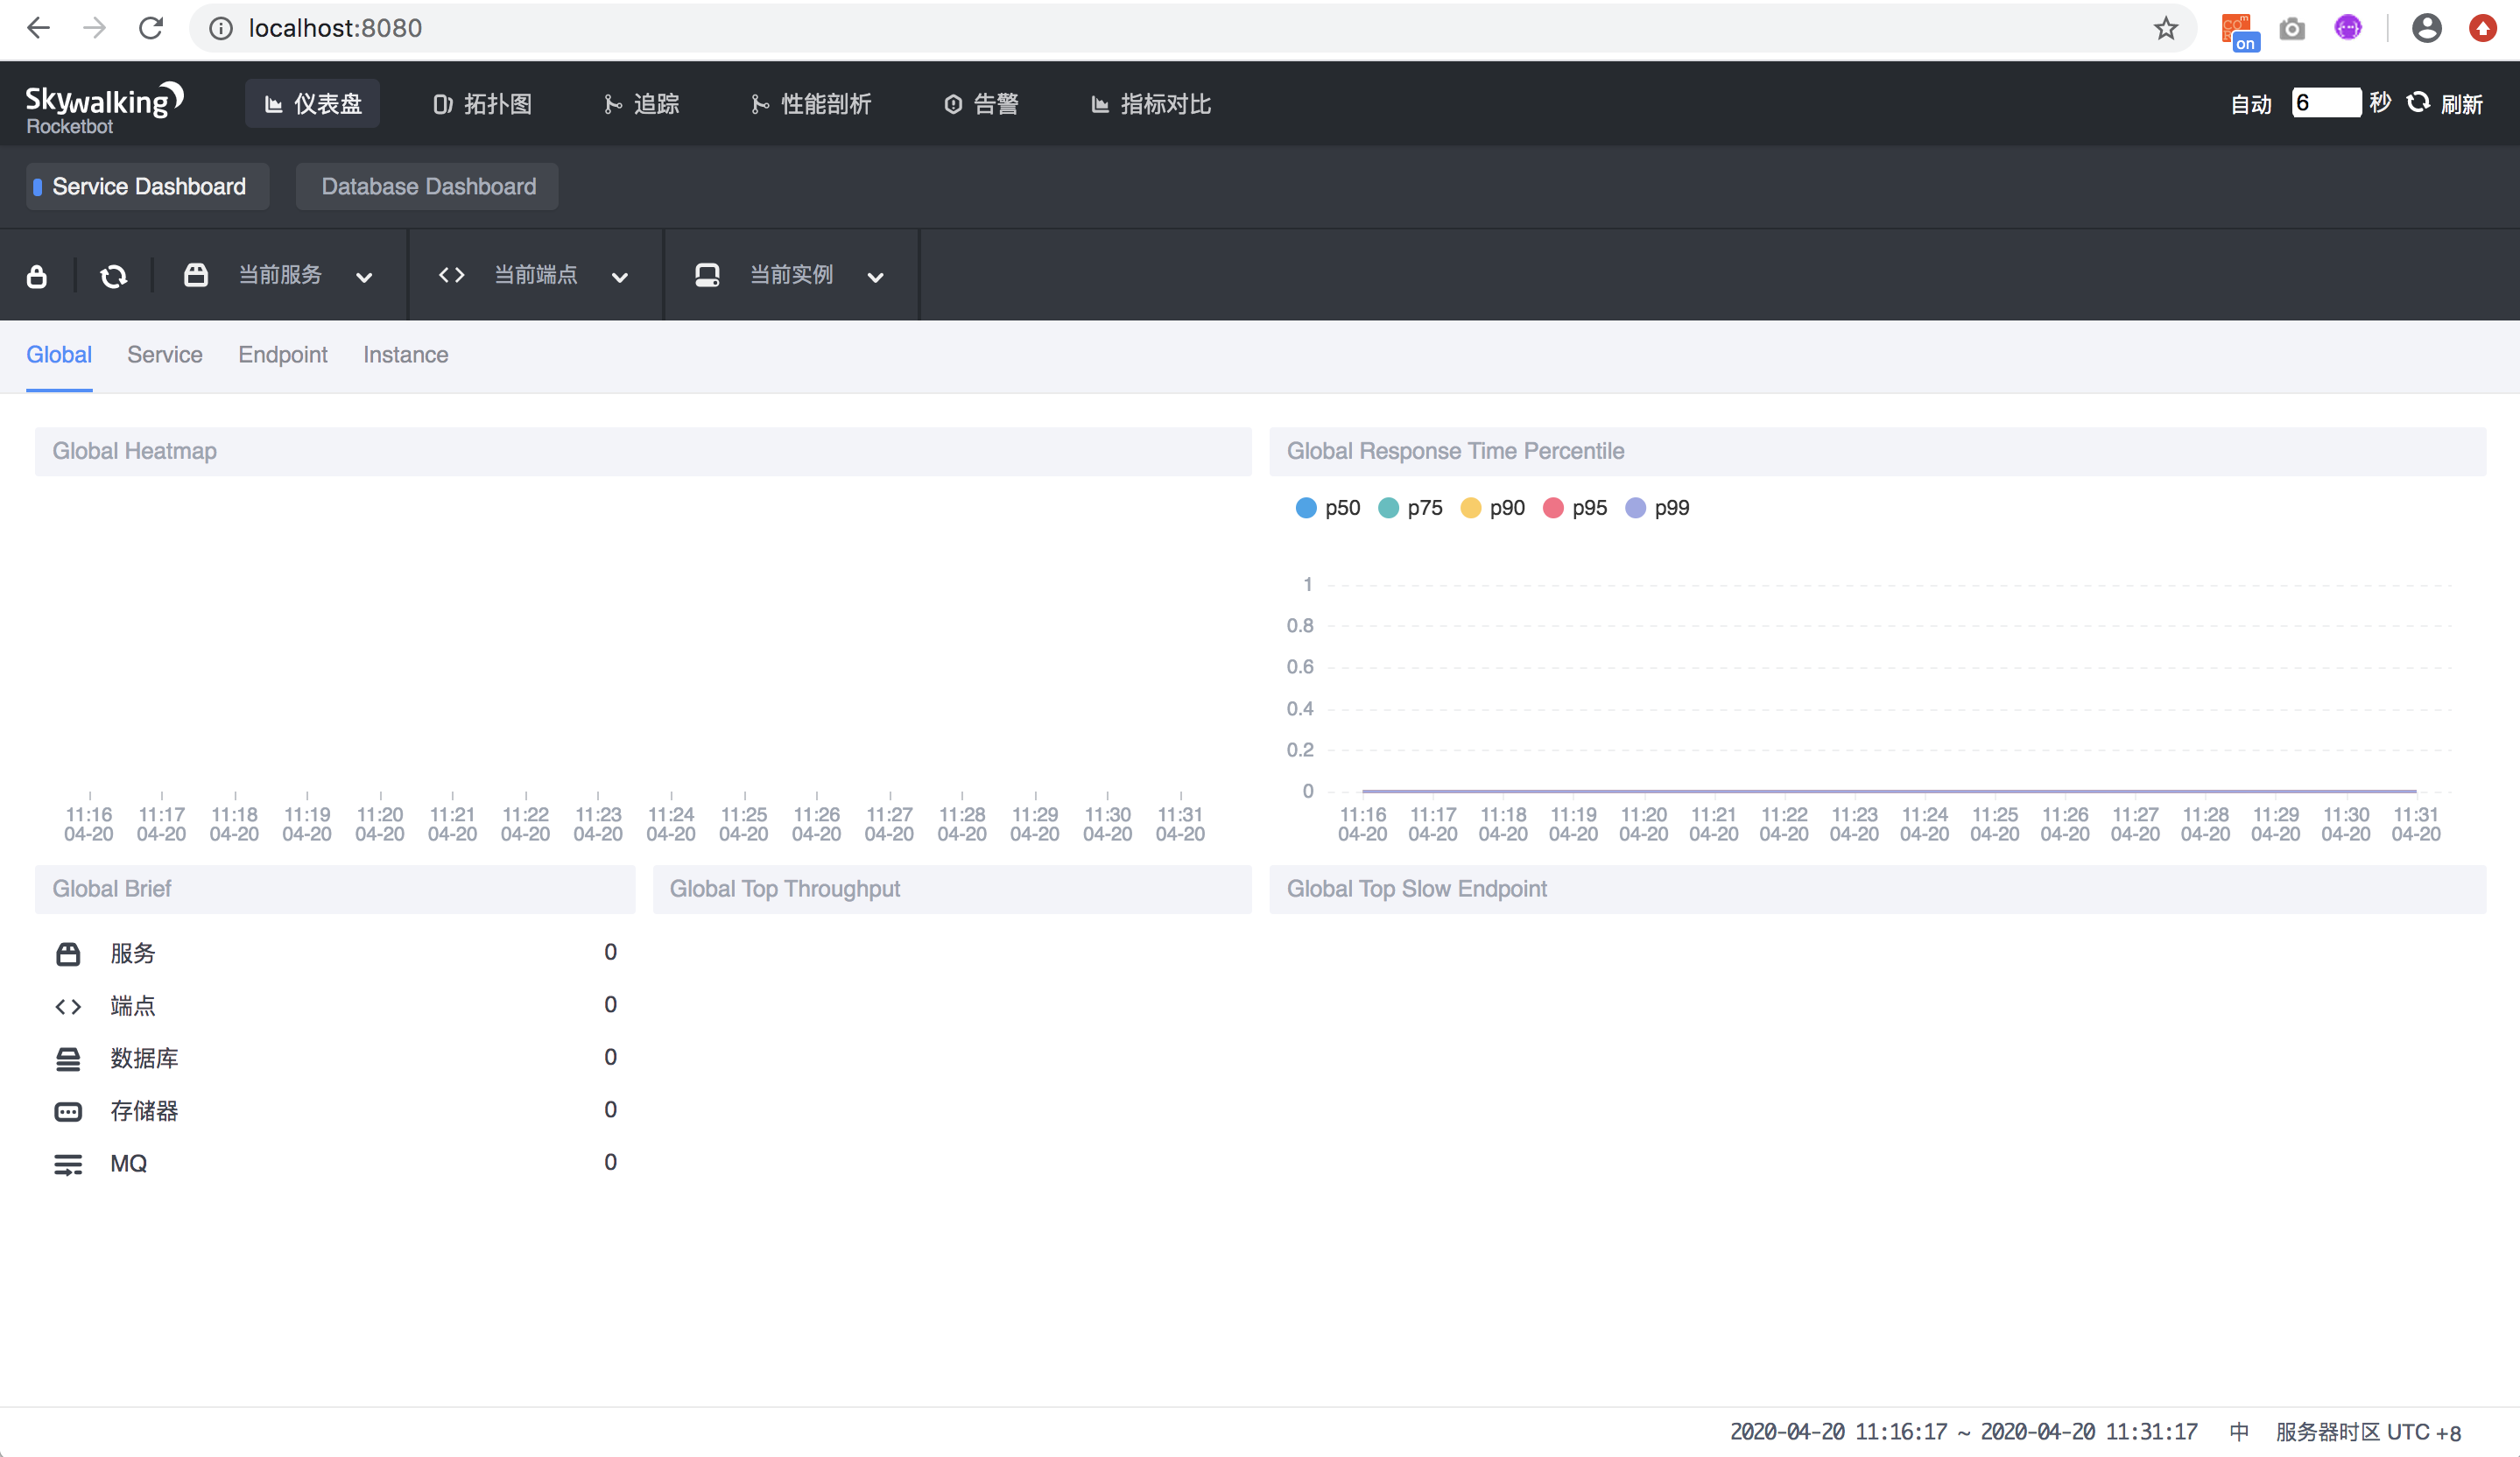Image resolution: width=2520 pixels, height=1457 pixels.
Task: Click the p99 purple legend swatch
Action: 1635,508
